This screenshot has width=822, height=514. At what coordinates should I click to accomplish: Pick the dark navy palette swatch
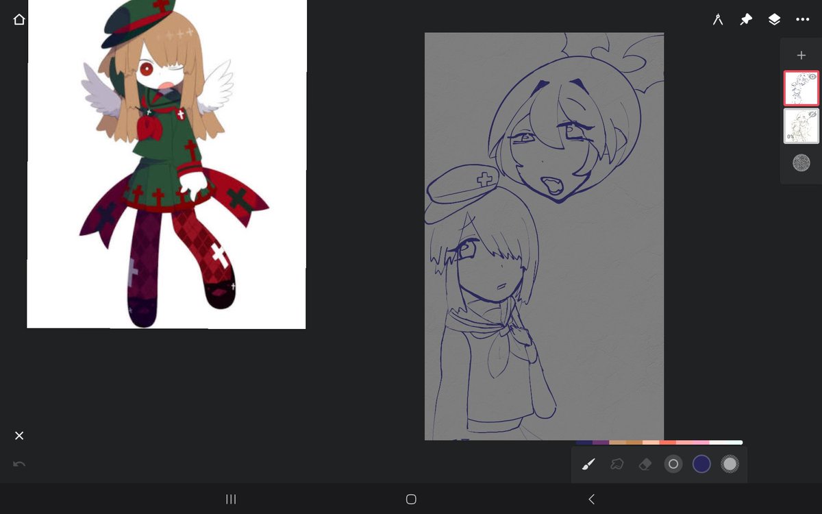point(584,443)
